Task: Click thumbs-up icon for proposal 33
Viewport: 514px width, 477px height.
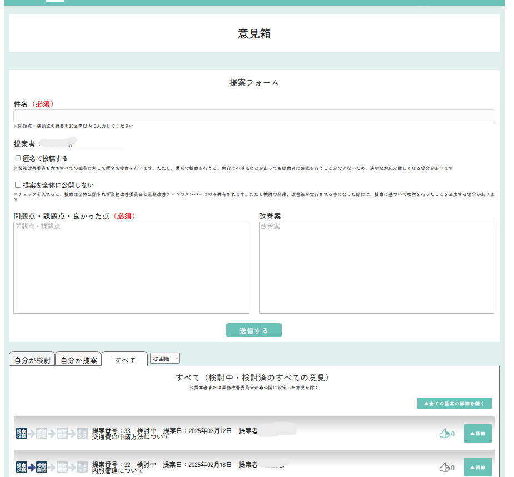Action: pos(444,434)
